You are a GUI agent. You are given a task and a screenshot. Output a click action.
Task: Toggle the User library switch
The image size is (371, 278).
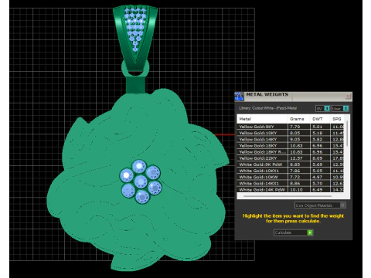[x=346, y=108]
